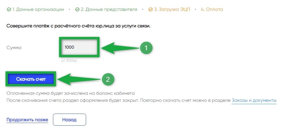This screenshot has width=281, height=133.
Task: Open the Заказы и документы link
Action: (x=254, y=100)
